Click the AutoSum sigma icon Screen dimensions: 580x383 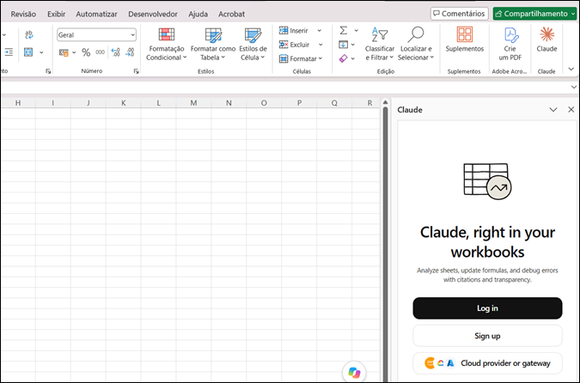(x=343, y=30)
